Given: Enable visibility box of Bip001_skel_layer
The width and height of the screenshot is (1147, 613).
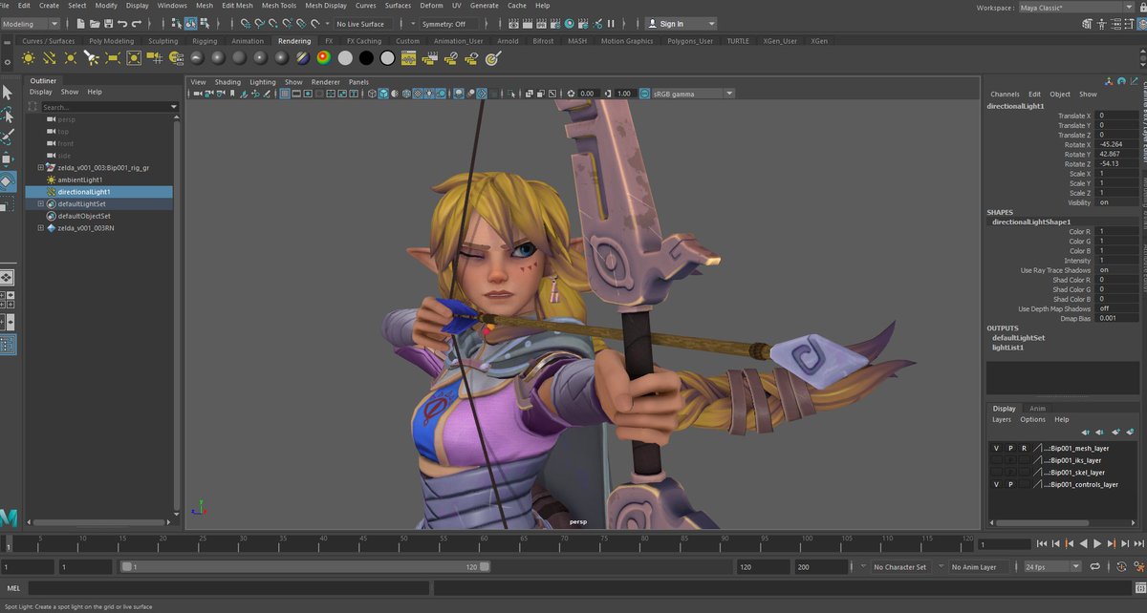Looking at the screenshot, I should 996,472.
